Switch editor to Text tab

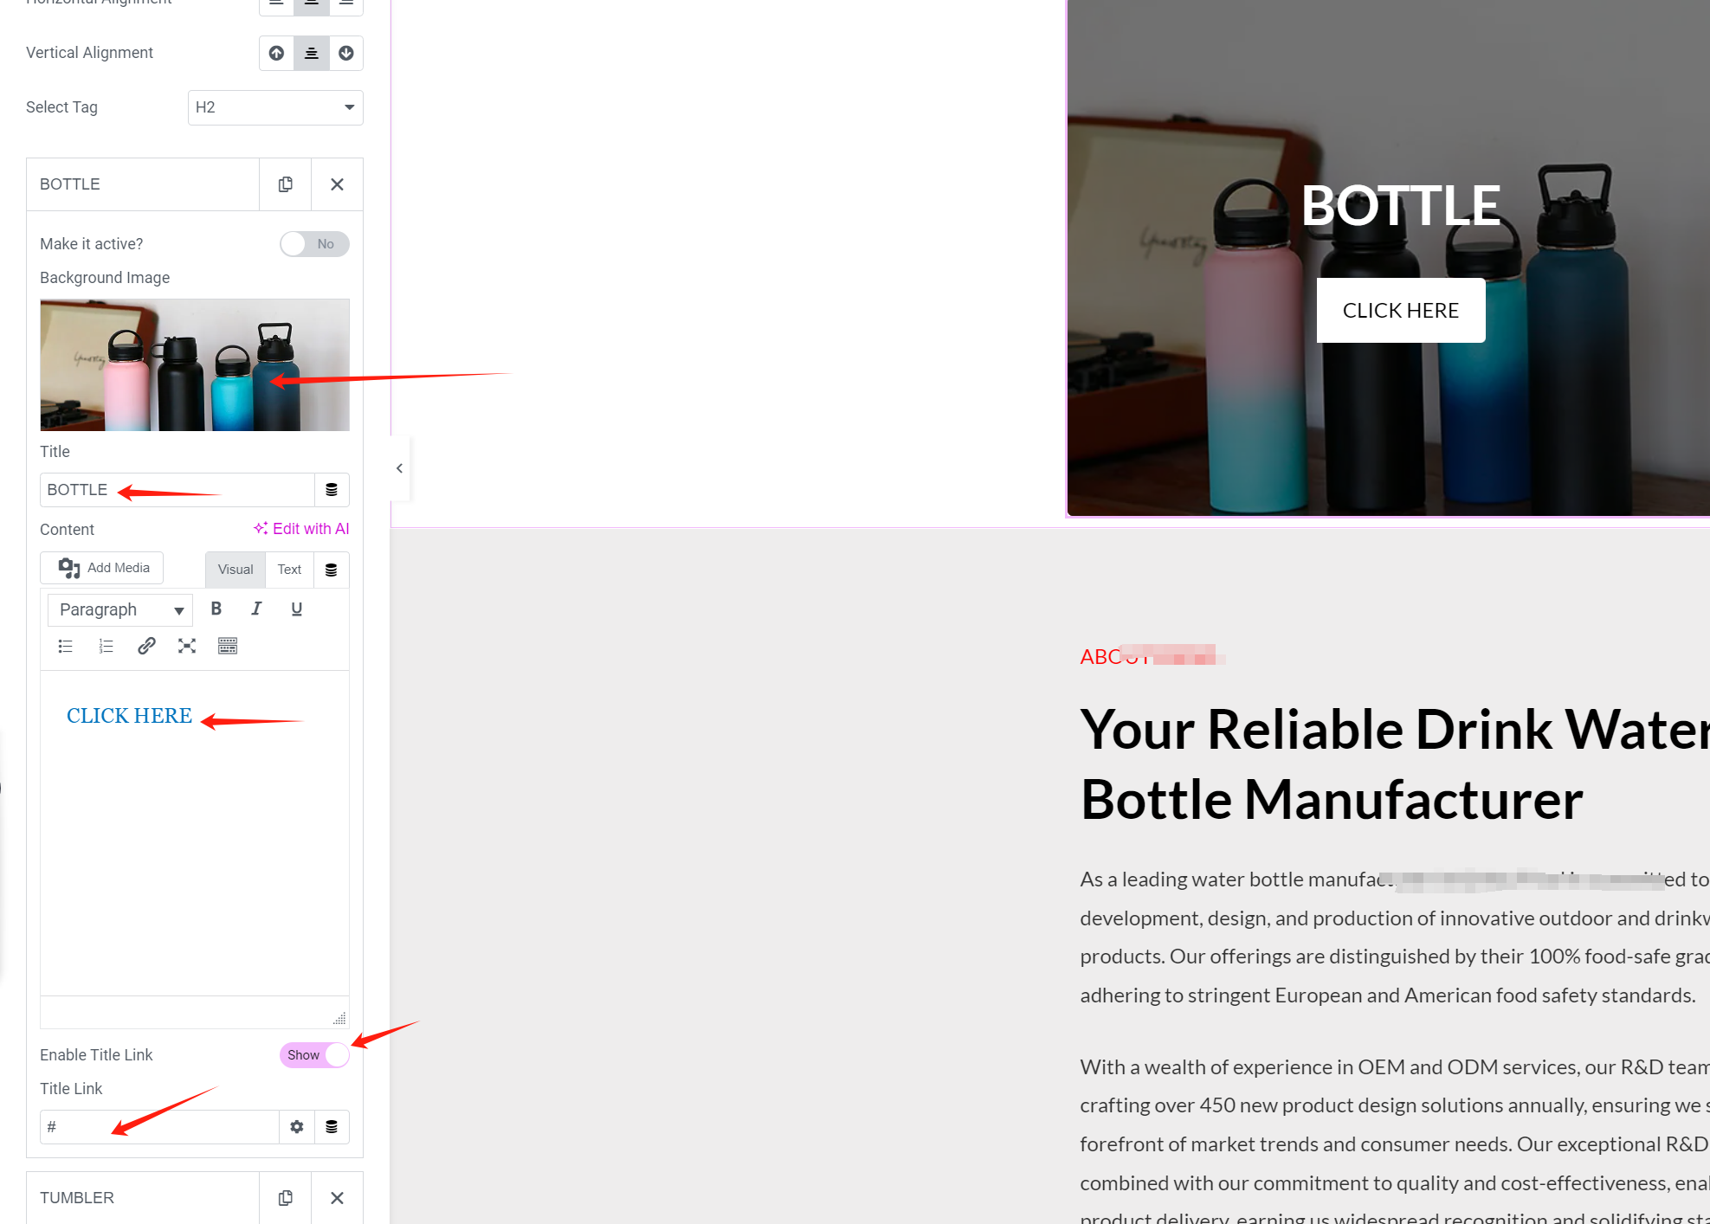coord(289,570)
